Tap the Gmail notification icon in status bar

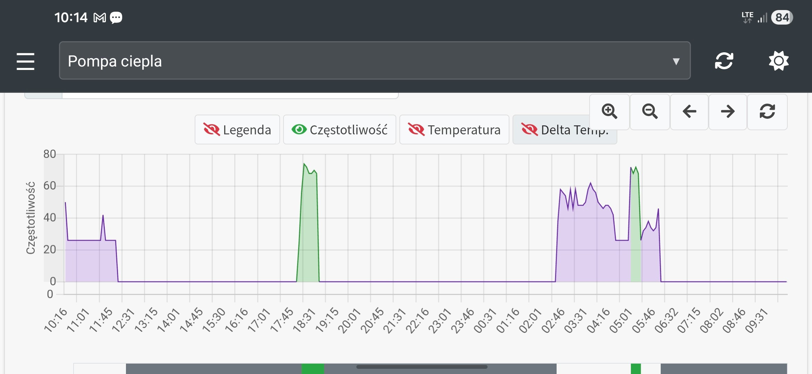click(x=100, y=18)
